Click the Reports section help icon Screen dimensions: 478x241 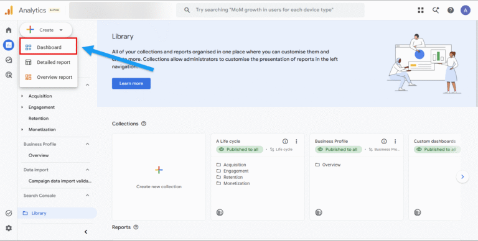(x=136, y=227)
